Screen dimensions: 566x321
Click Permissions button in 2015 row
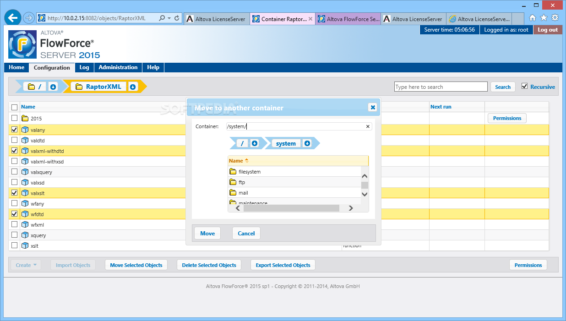point(507,118)
